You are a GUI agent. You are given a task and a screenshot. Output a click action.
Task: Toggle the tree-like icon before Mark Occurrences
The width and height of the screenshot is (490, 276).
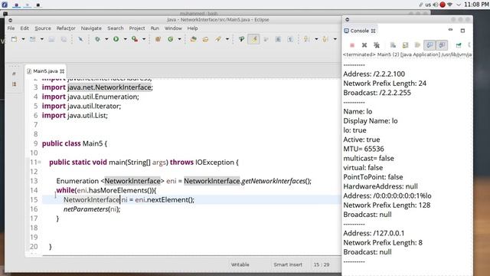tap(242, 39)
